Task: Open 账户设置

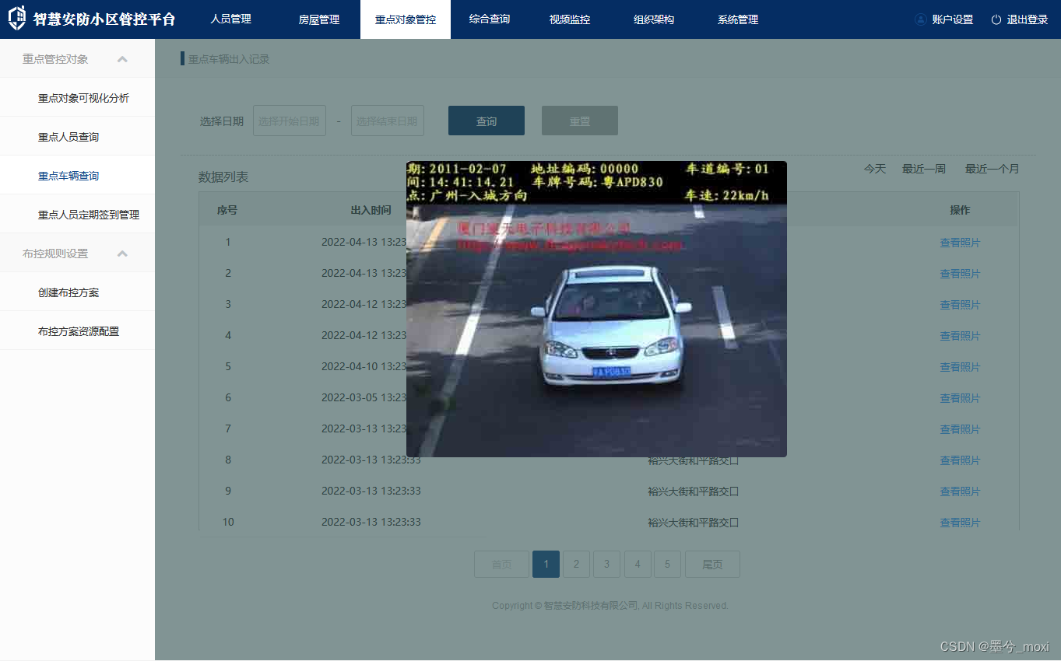Action: click(953, 19)
